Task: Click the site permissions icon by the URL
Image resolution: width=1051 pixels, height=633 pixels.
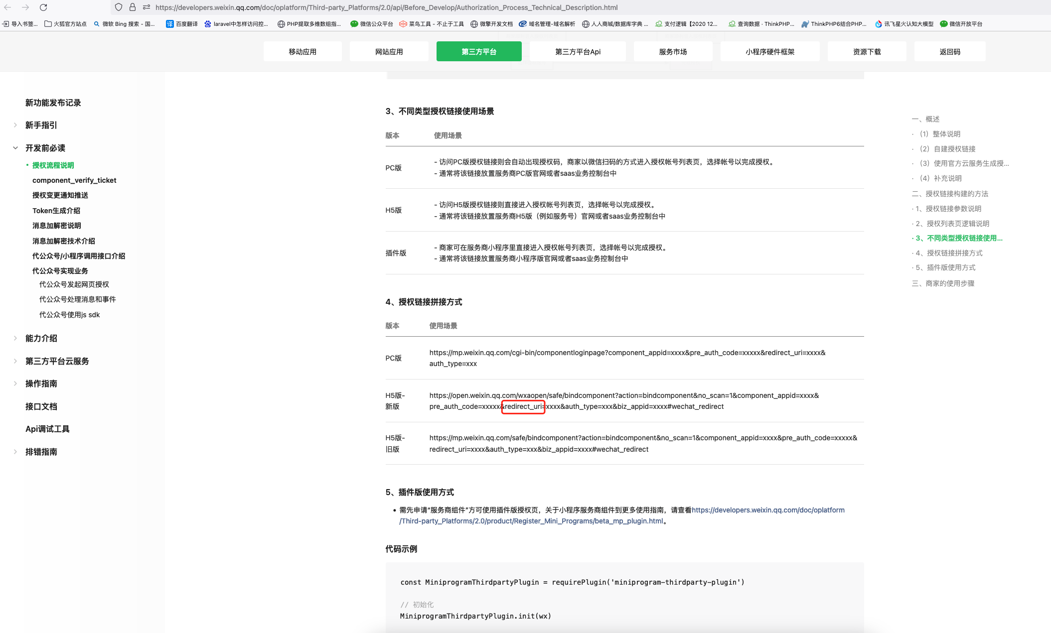Action: pos(146,7)
